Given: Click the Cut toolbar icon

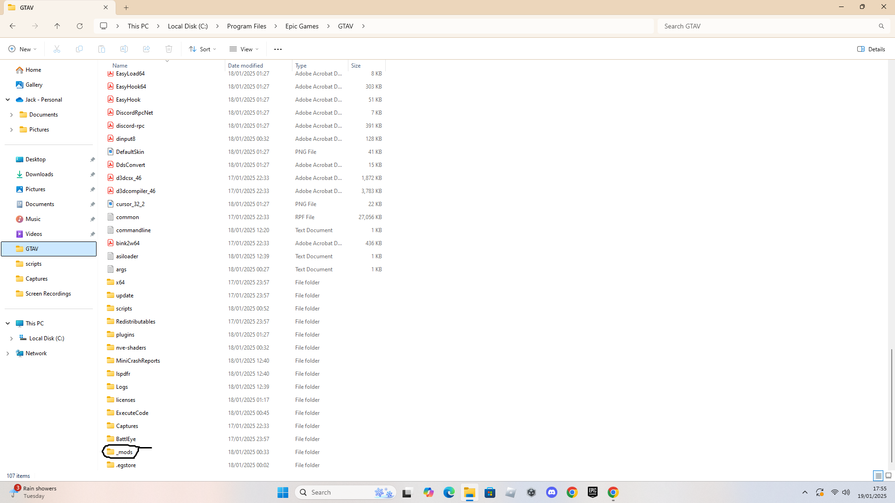Looking at the screenshot, I should pyautogui.click(x=57, y=49).
